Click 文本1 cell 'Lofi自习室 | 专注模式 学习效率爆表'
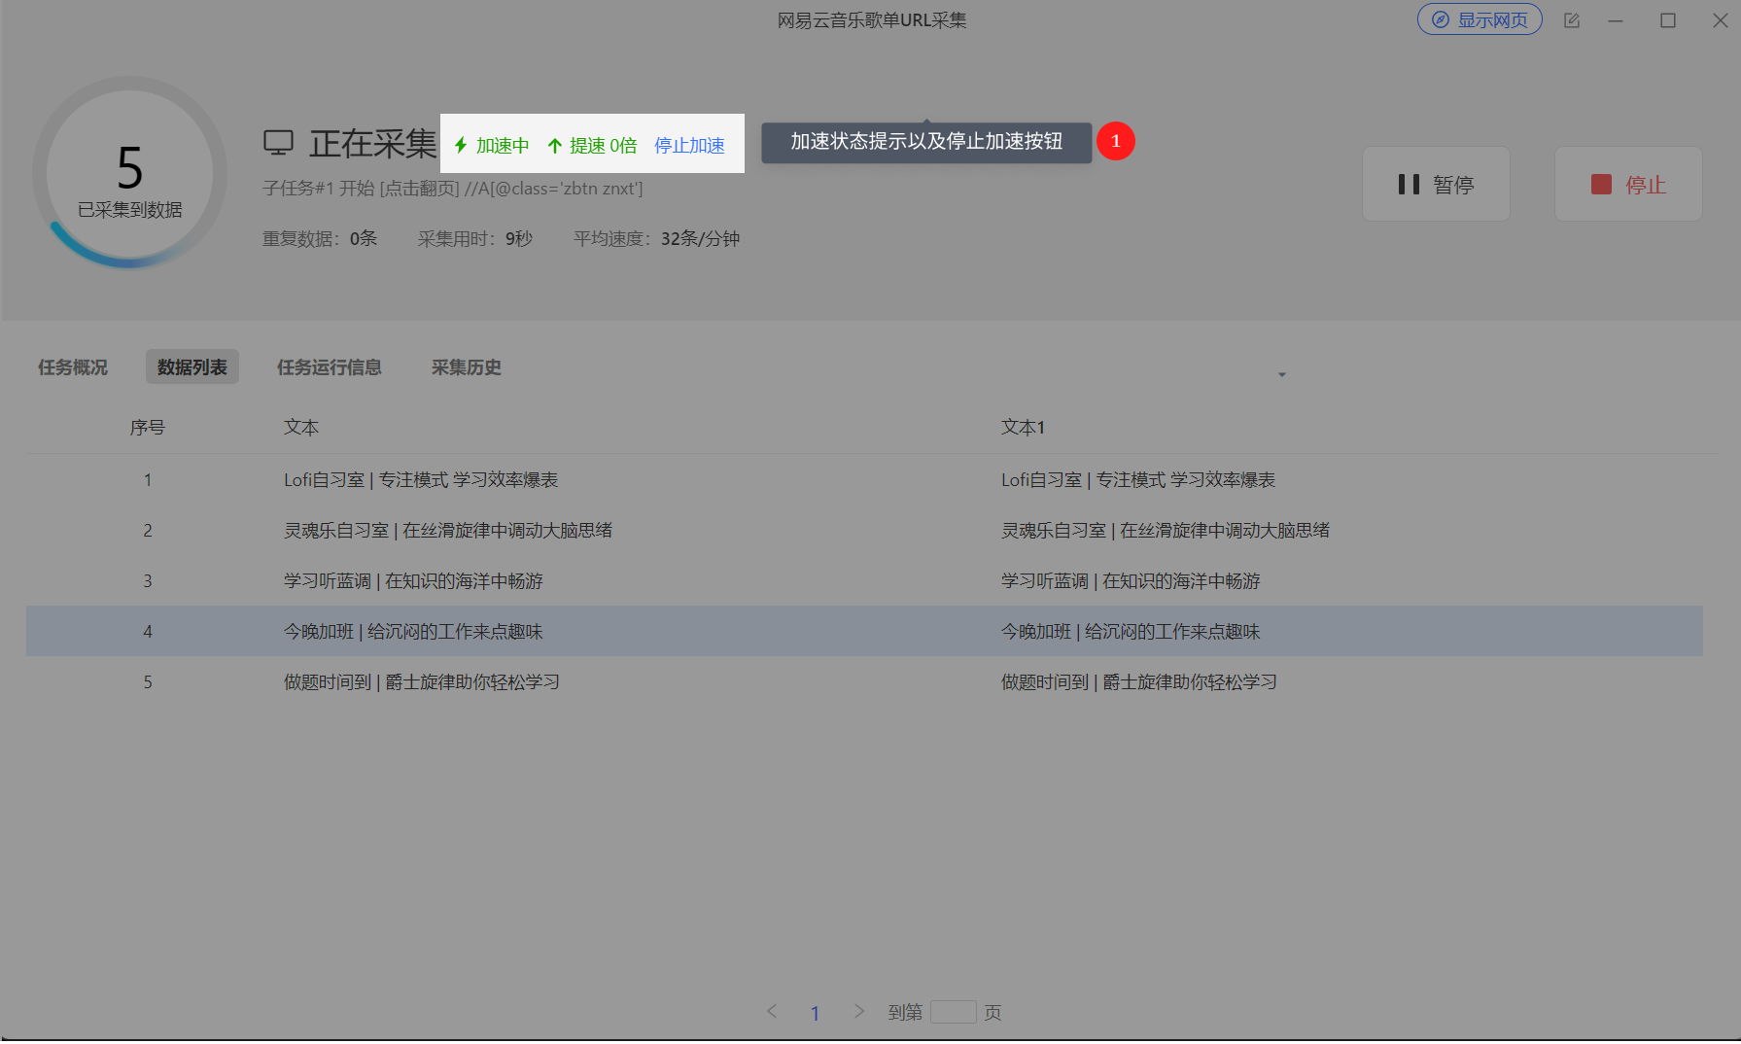1741x1044 pixels. [x=1138, y=479]
